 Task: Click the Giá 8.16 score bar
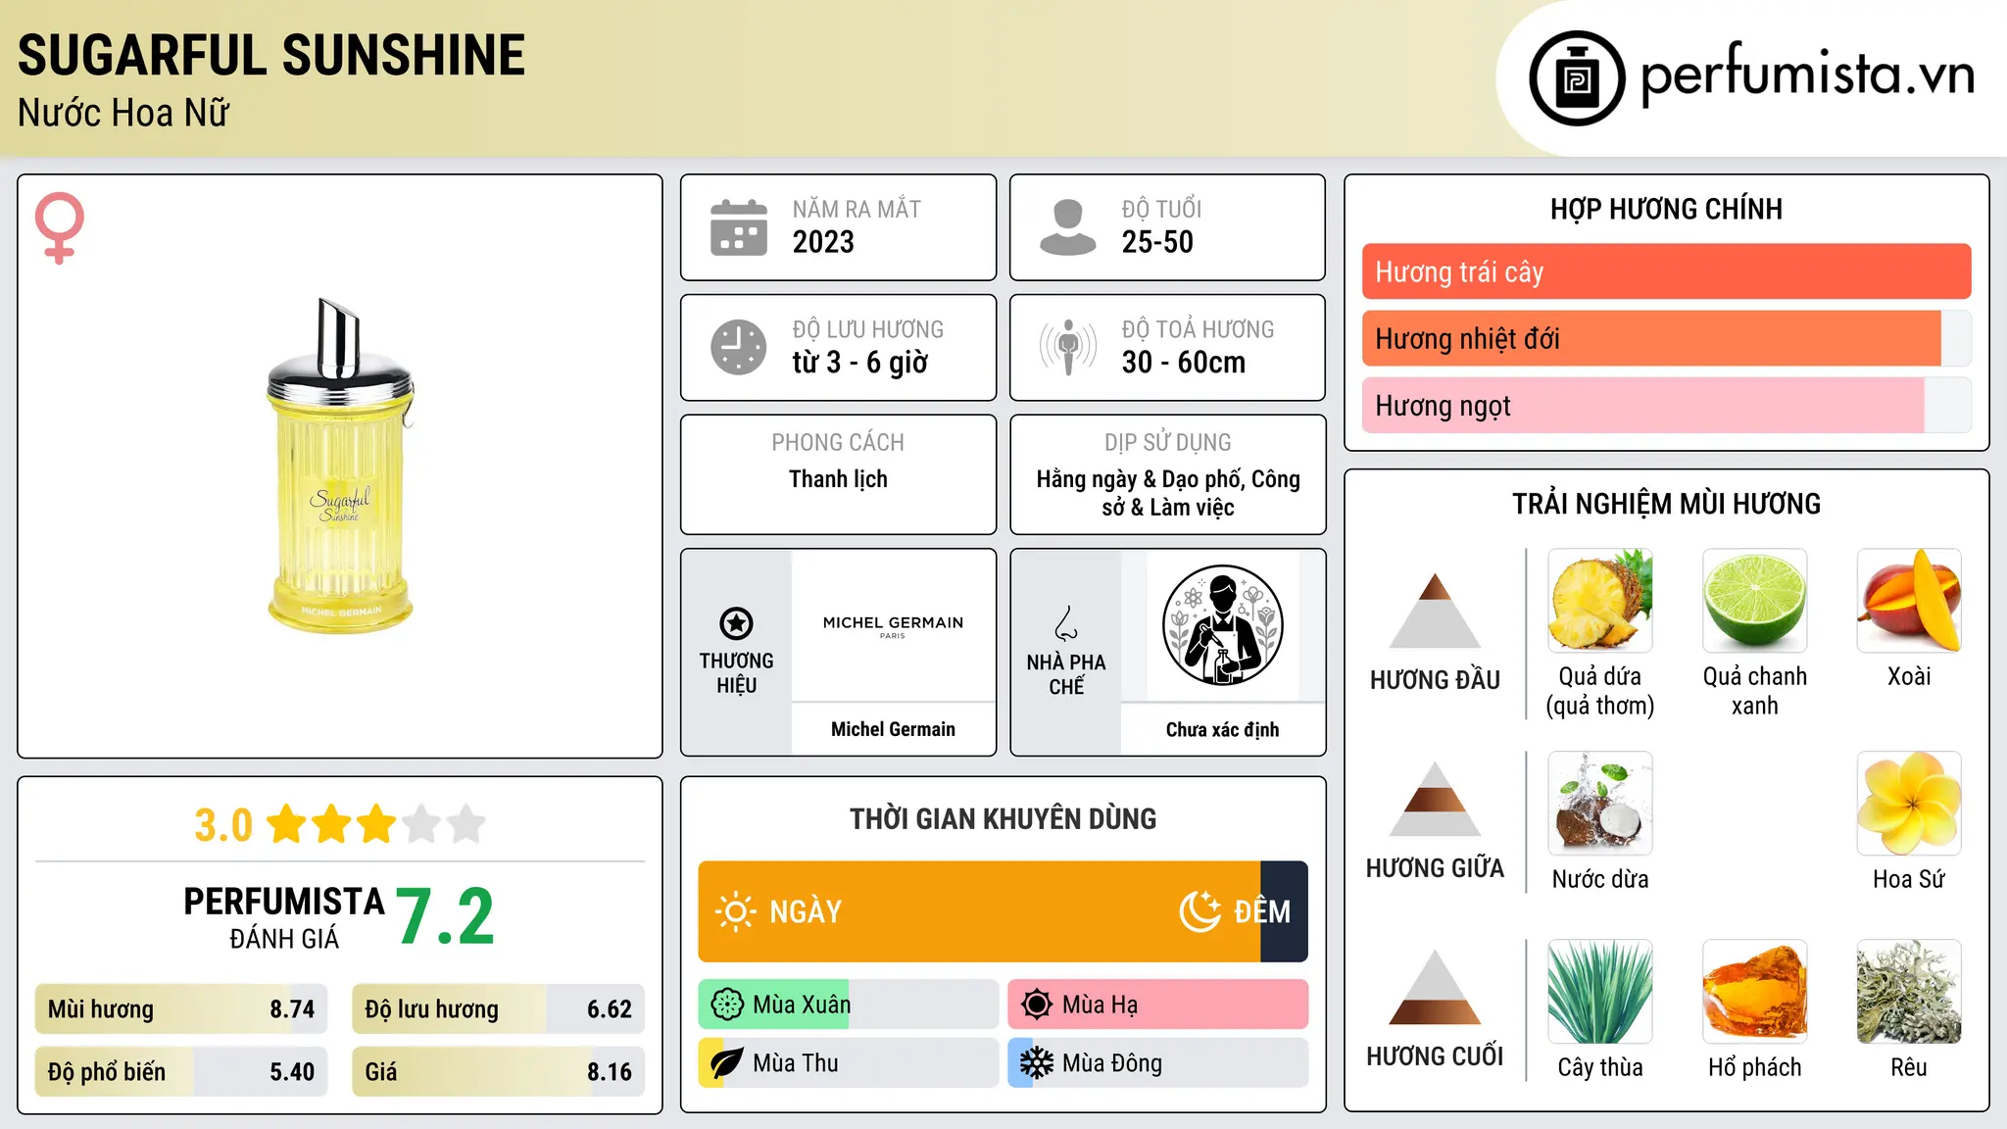(498, 1071)
